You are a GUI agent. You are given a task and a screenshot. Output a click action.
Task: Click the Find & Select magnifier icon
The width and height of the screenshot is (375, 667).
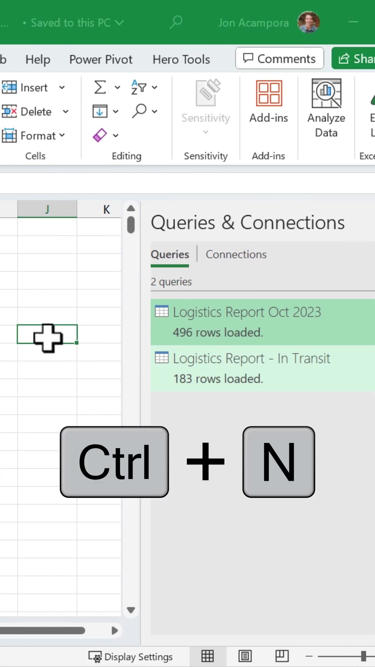tap(139, 111)
